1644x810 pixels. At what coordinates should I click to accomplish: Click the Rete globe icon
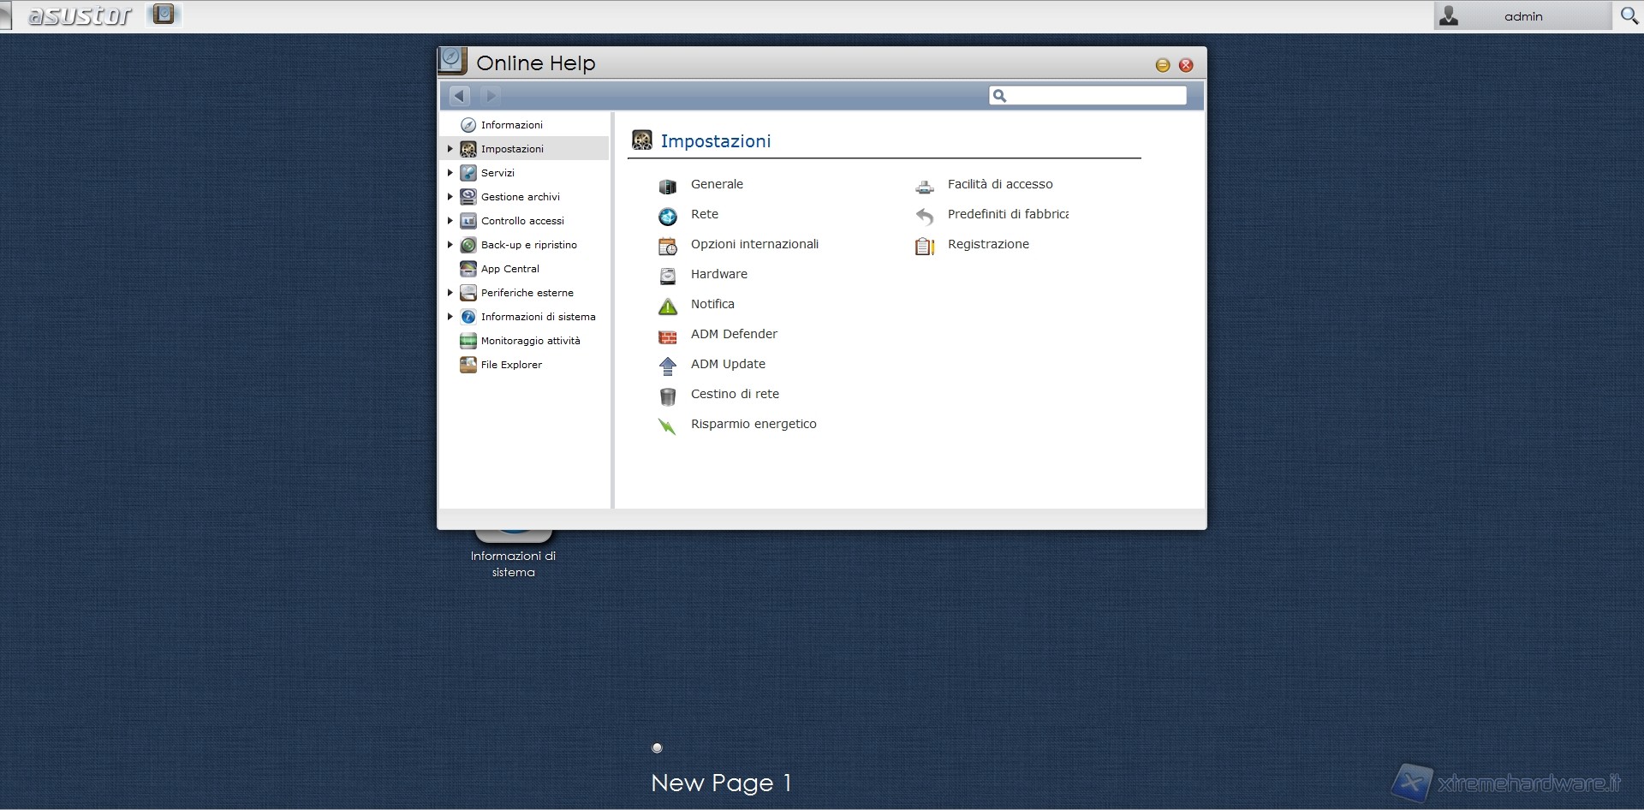click(667, 217)
